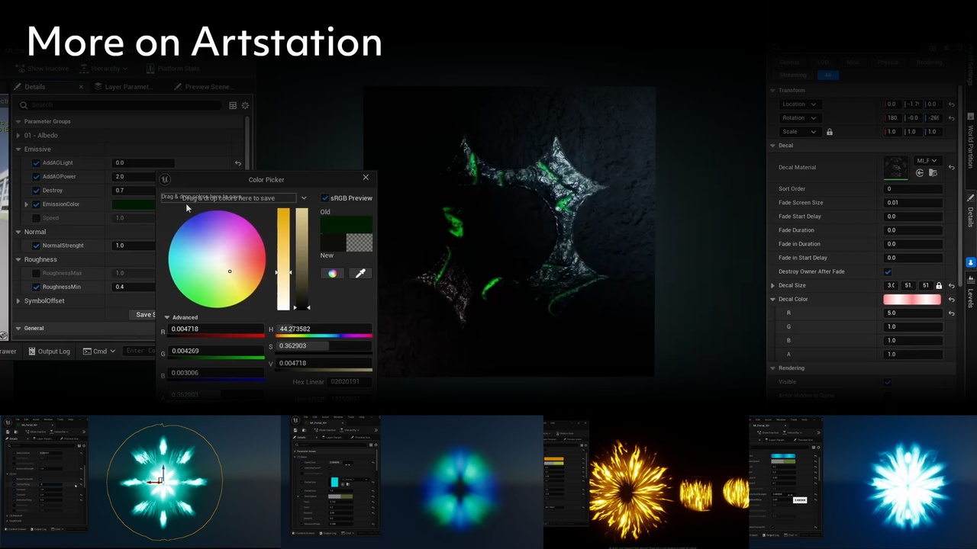Click Show Inactive in toolbar
977x549 pixels.
point(42,69)
